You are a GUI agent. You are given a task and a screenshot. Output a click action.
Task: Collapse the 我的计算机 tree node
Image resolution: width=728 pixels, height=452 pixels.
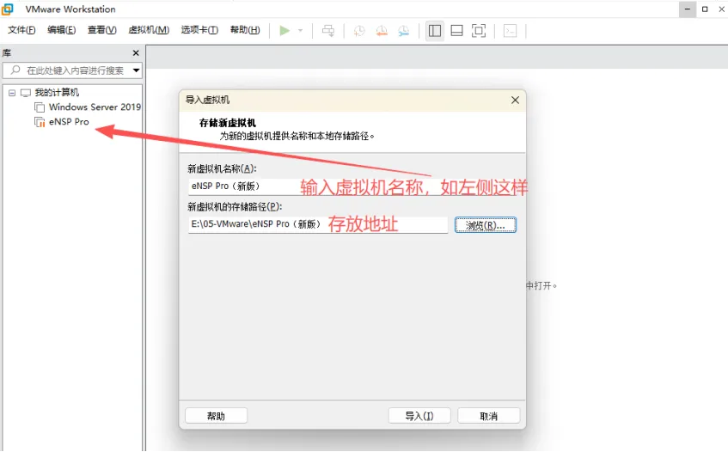[12, 93]
